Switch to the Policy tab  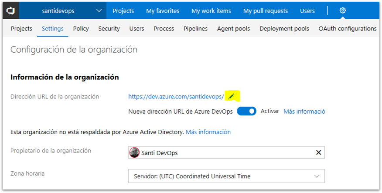[x=81, y=28]
